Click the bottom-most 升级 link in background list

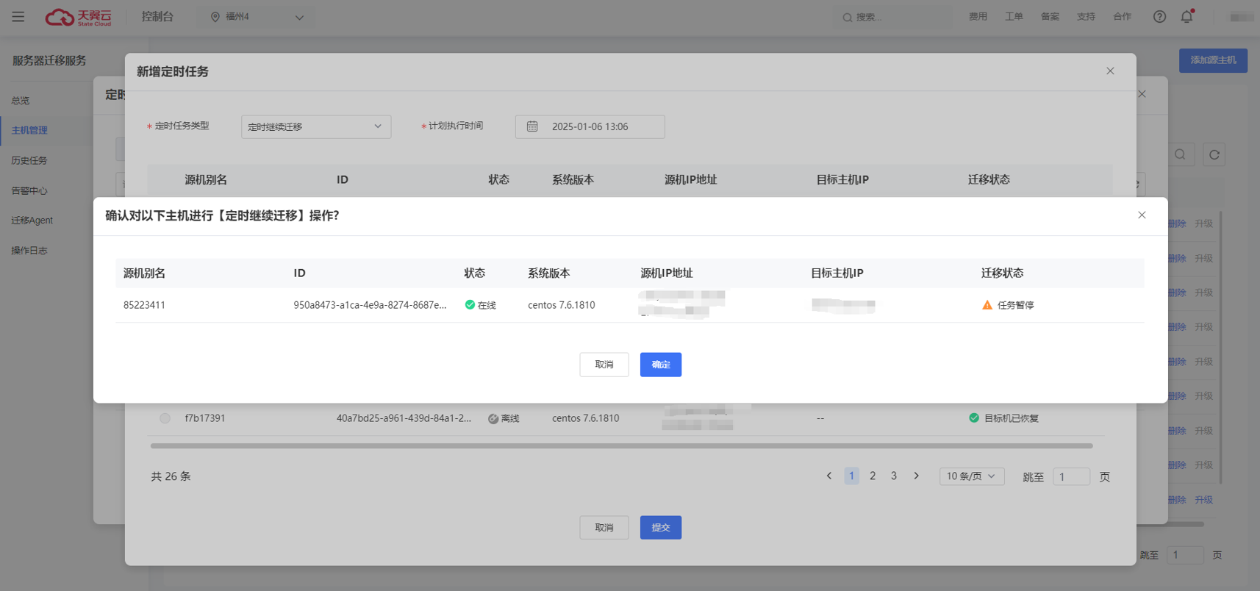pos(1203,500)
